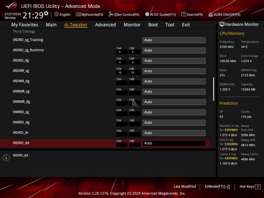Screen dimensions: 264x198
Task: Click the tRDWR_sg Auto field
Action: click(174, 71)
